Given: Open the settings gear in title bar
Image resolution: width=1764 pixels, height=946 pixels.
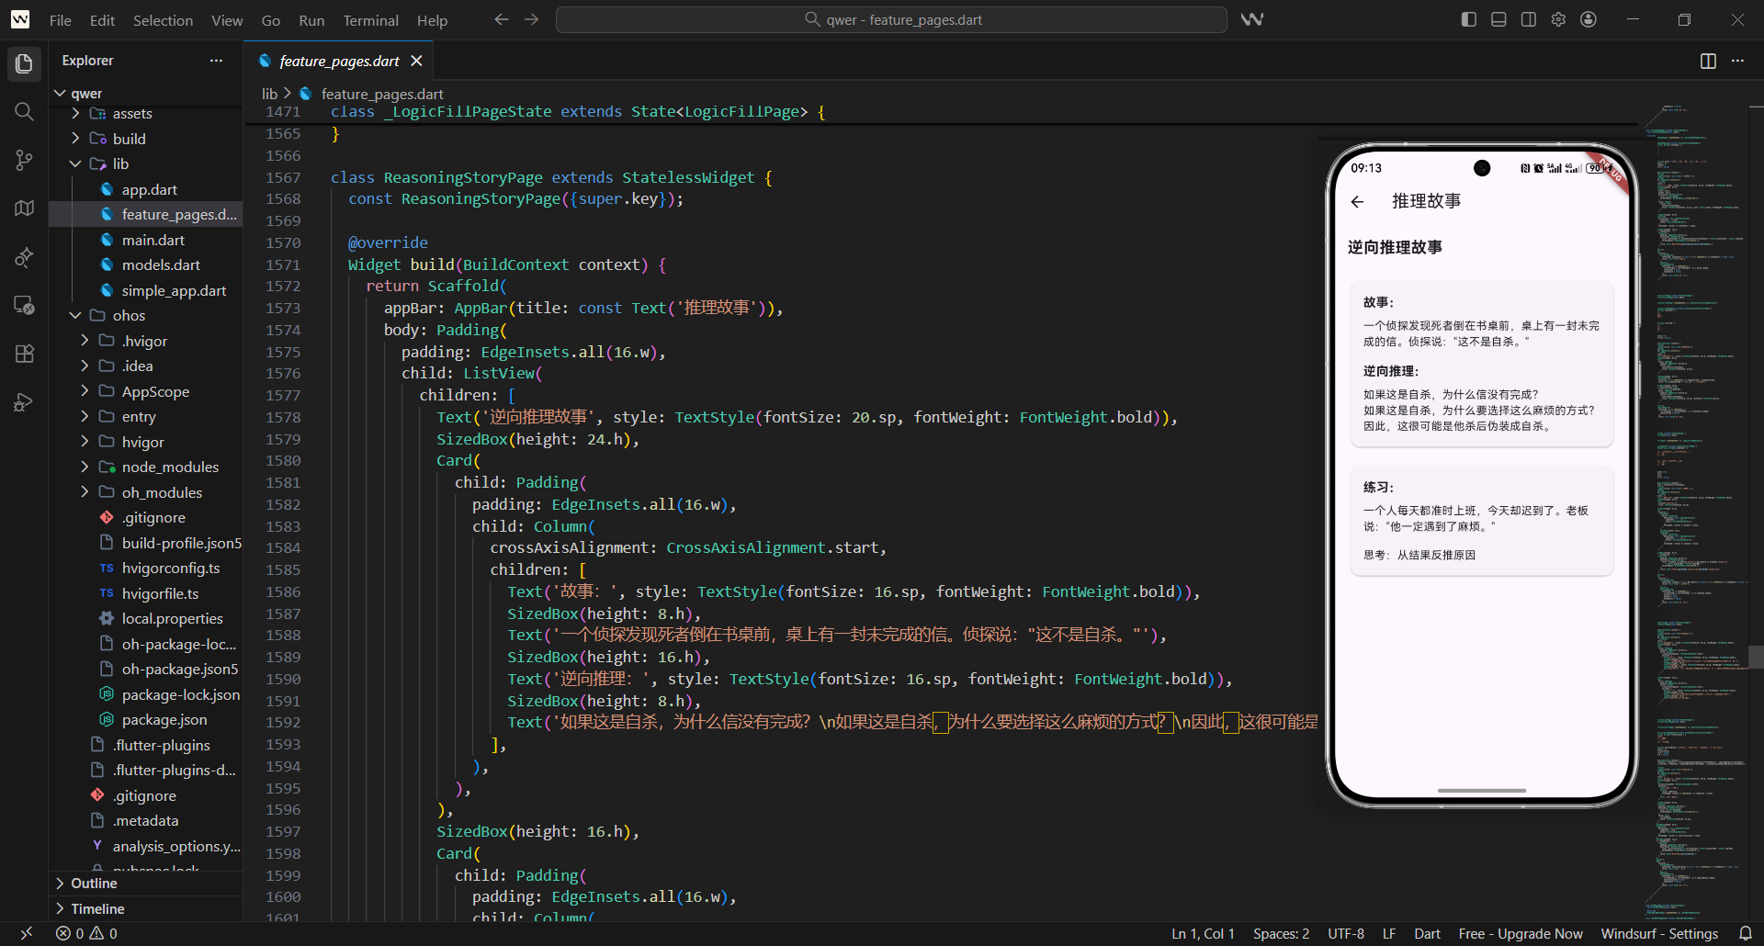Looking at the screenshot, I should pyautogui.click(x=1558, y=19).
